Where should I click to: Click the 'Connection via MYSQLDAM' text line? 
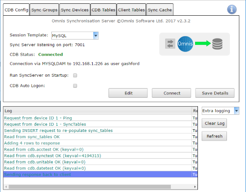(x=75, y=64)
